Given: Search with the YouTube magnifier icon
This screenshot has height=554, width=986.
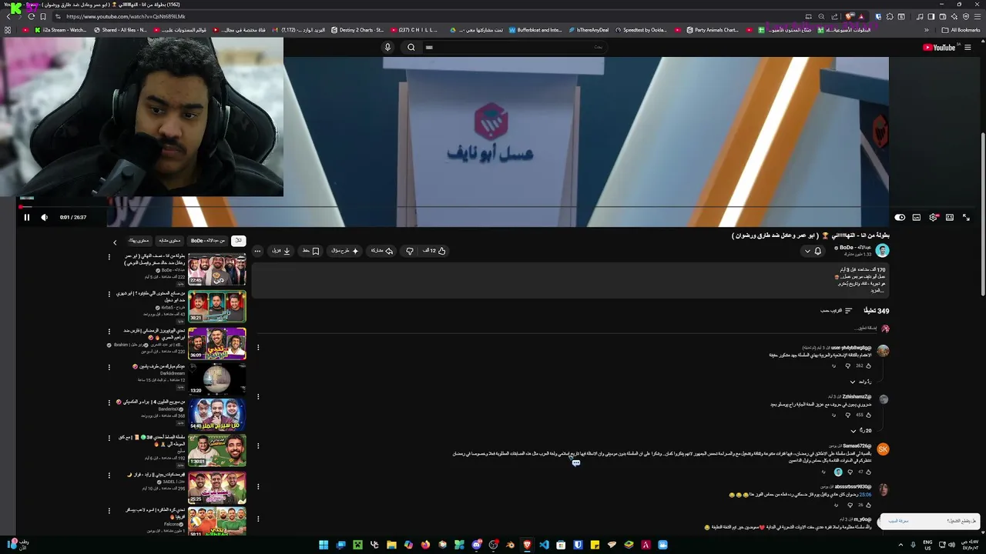Looking at the screenshot, I should [411, 47].
